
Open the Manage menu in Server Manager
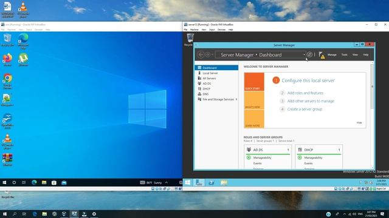(x=332, y=54)
